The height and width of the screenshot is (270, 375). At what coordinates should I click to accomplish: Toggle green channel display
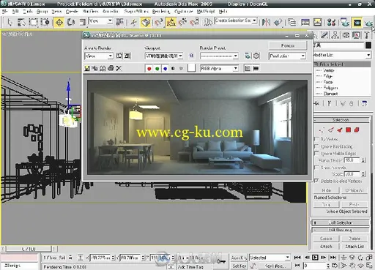coord(157,69)
